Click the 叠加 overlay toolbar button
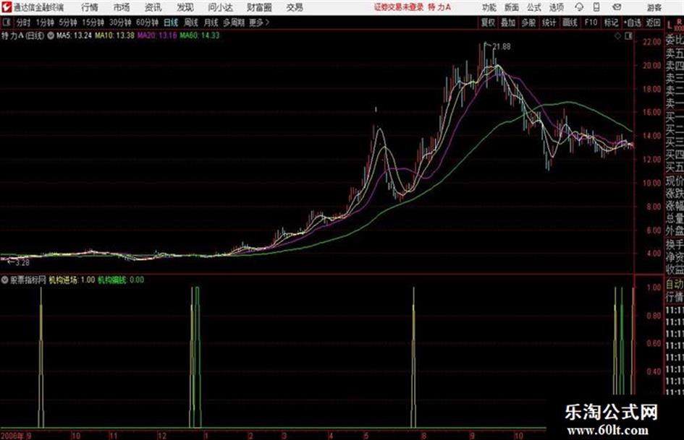This screenshot has width=684, height=440. point(508,22)
